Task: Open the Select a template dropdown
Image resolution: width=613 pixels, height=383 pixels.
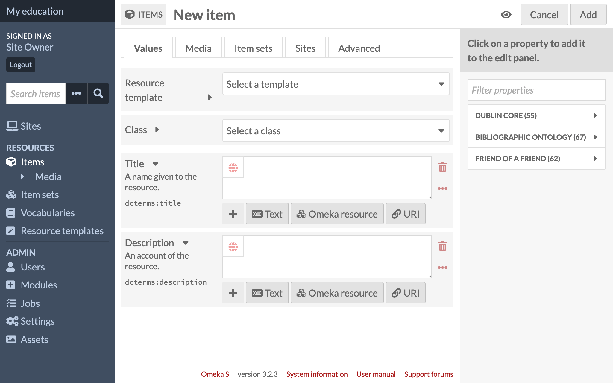Action: (336, 84)
